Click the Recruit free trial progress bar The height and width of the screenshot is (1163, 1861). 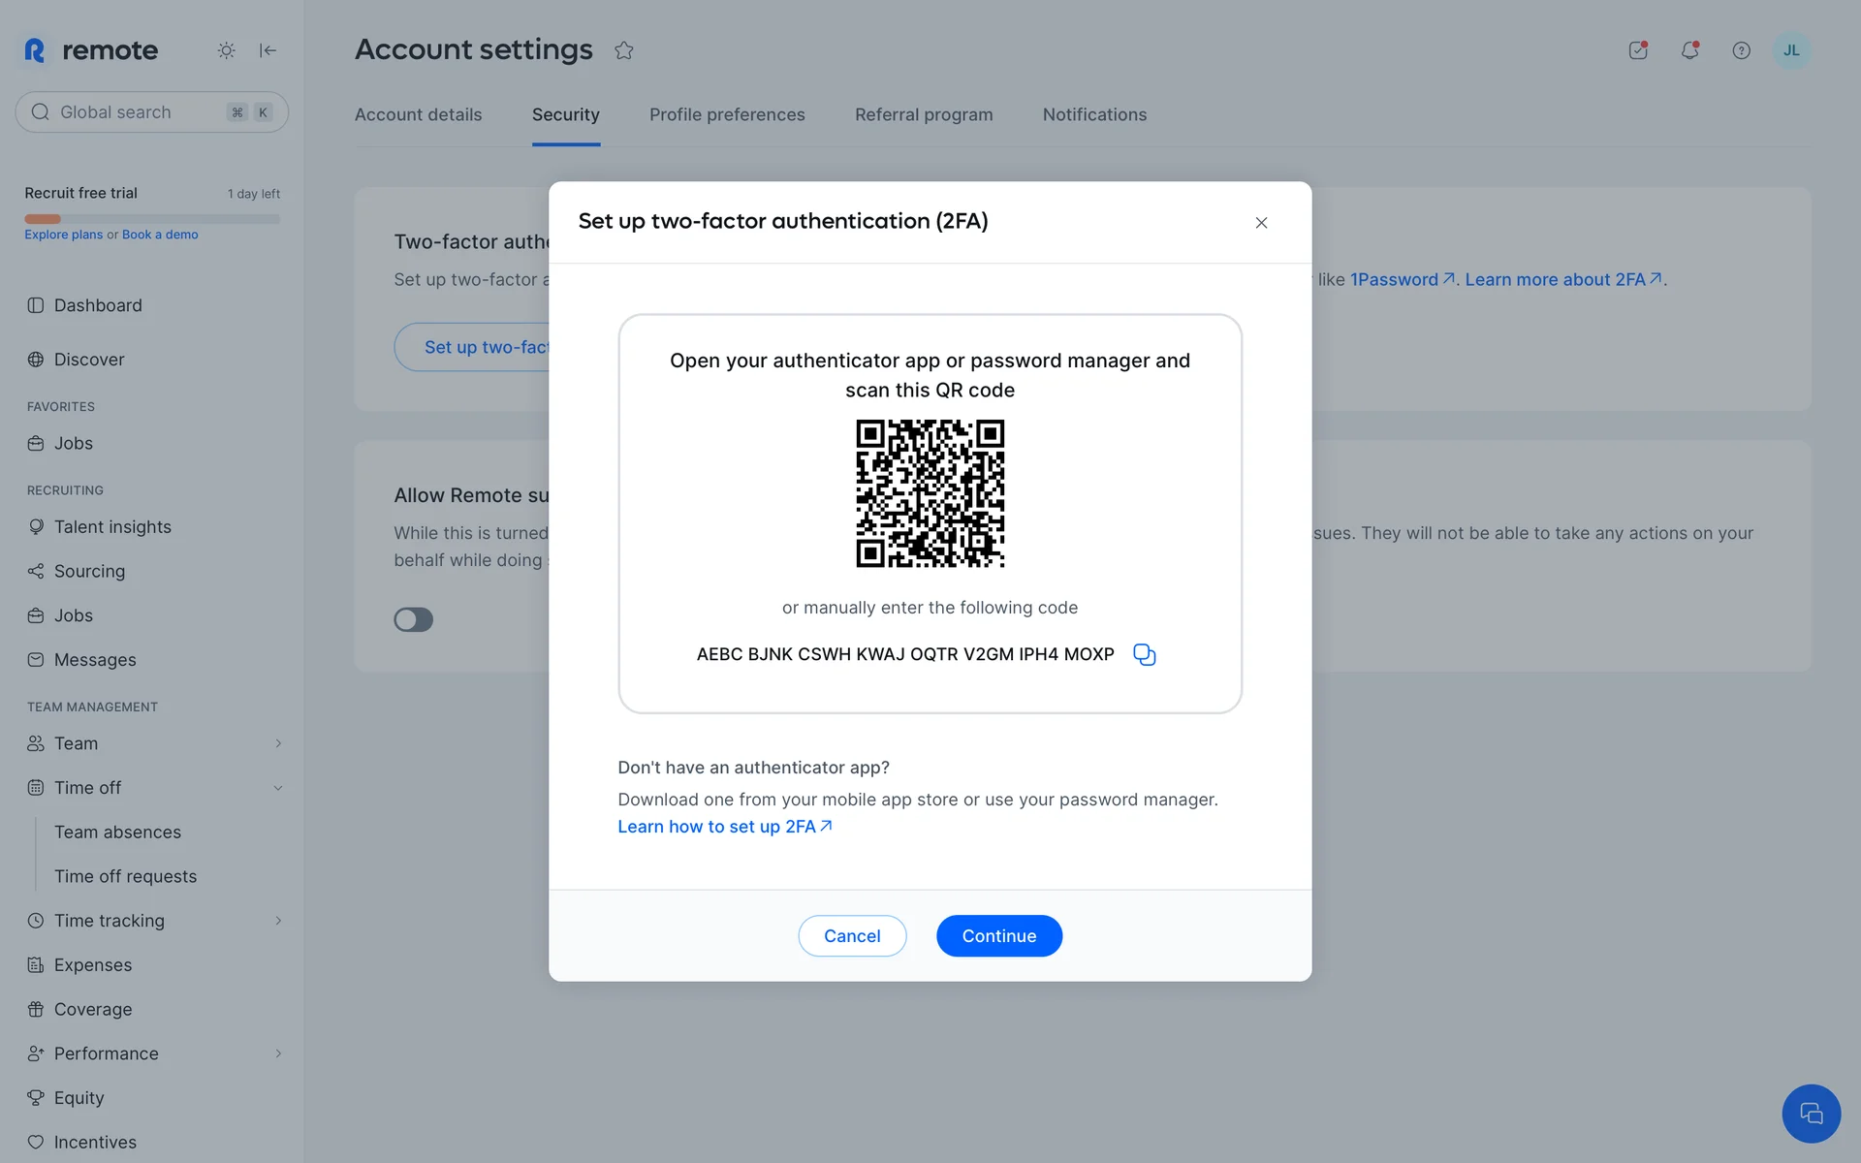(152, 219)
